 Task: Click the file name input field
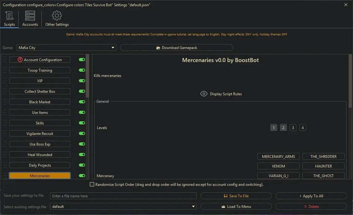point(123,196)
